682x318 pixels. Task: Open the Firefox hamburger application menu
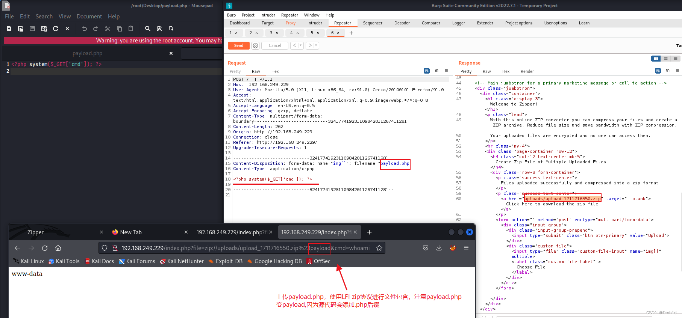click(x=466, y=248)
